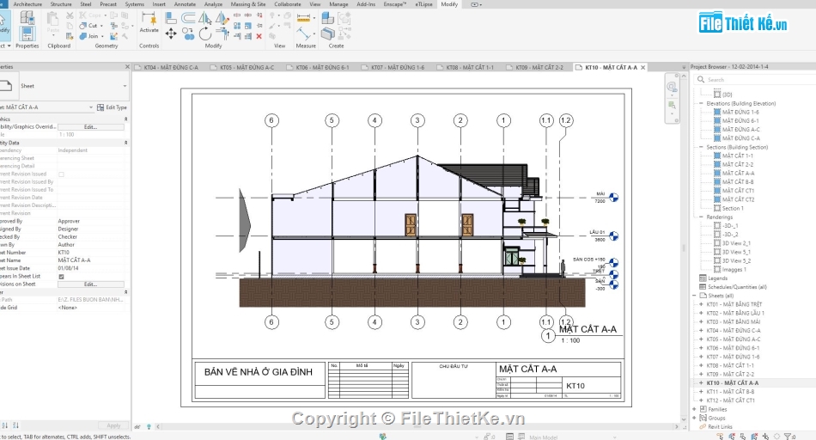Viewport: 816px width, 440px height.
Task: Select the Copy tool with two circles
Action: (x=188, y=34)
